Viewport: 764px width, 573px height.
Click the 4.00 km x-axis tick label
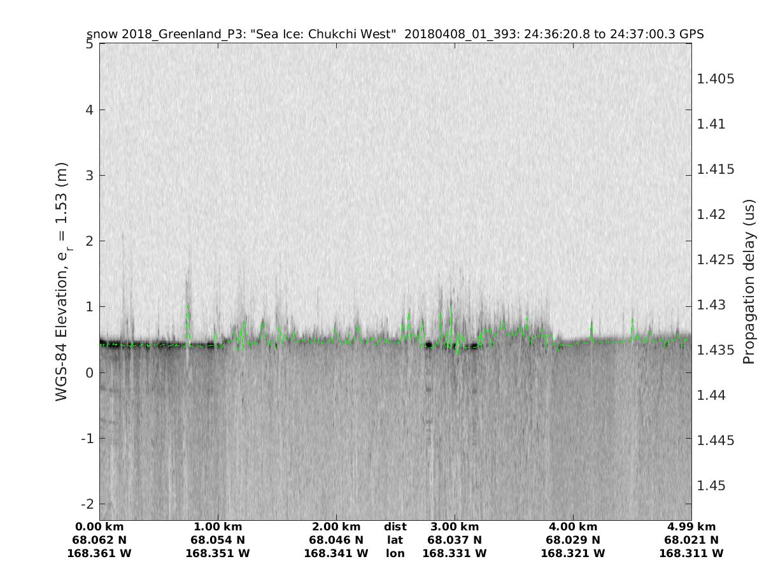coord(573,527)
